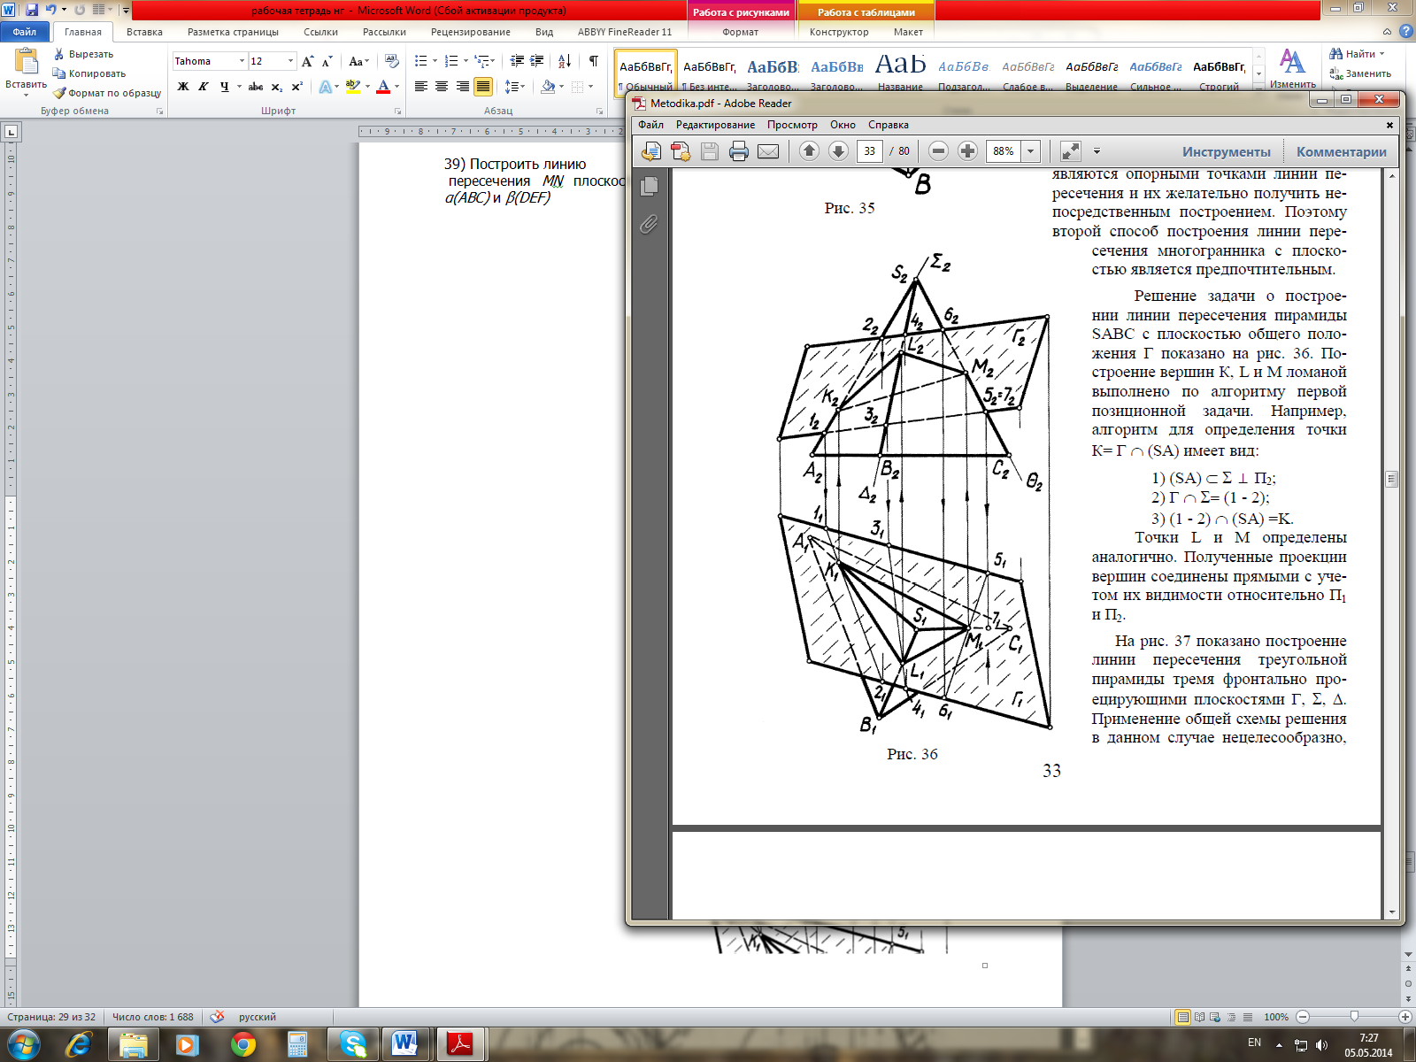Zoom out with minus icon in Adobe Reader

939,151
